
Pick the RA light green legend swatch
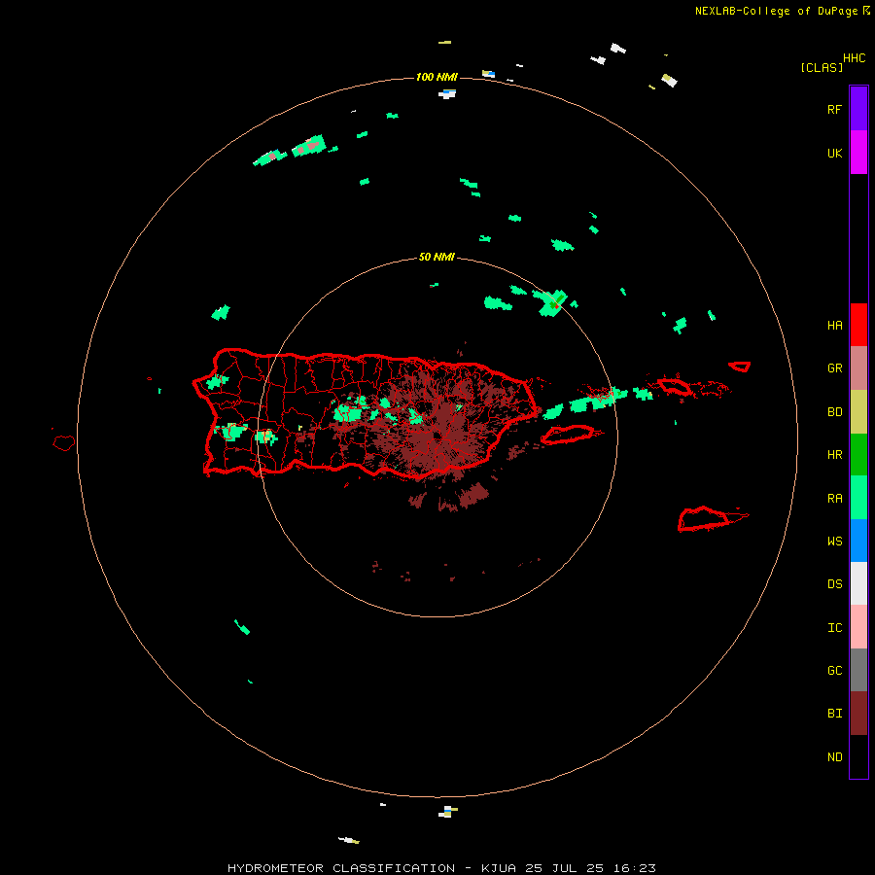[858, 498]
